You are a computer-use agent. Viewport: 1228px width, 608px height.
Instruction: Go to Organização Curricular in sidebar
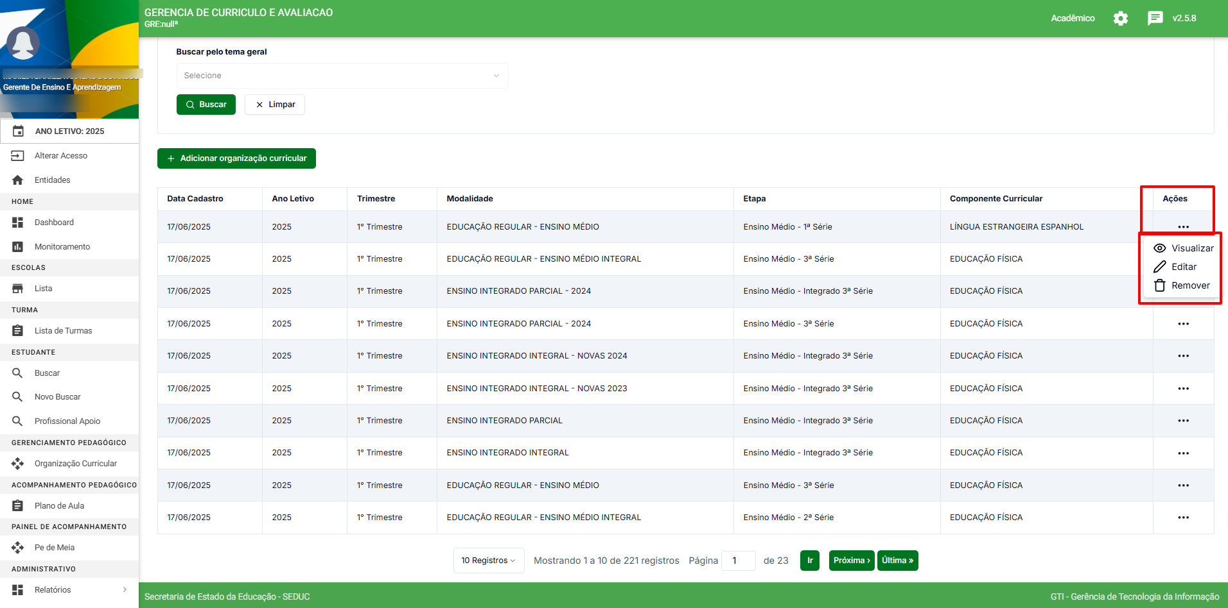[x=75, y=464]
